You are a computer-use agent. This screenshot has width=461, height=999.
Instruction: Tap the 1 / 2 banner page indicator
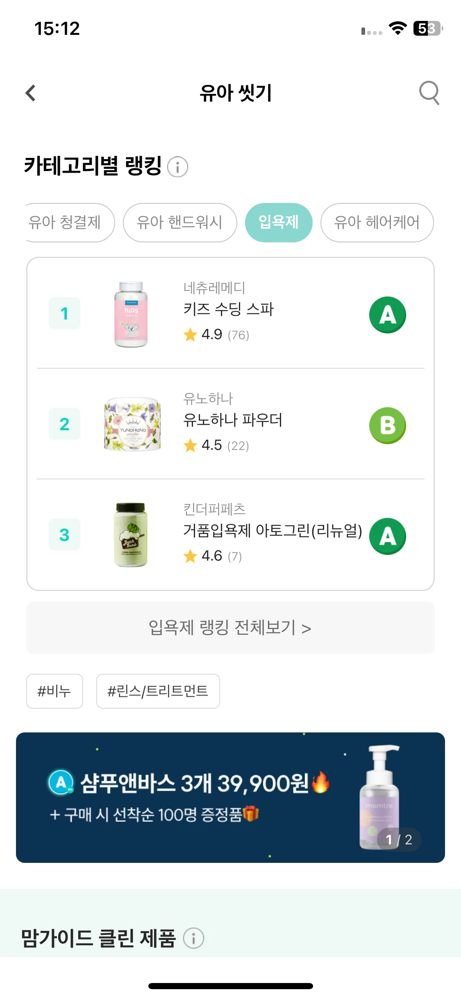pyautogui.click(x=399, y=839)
